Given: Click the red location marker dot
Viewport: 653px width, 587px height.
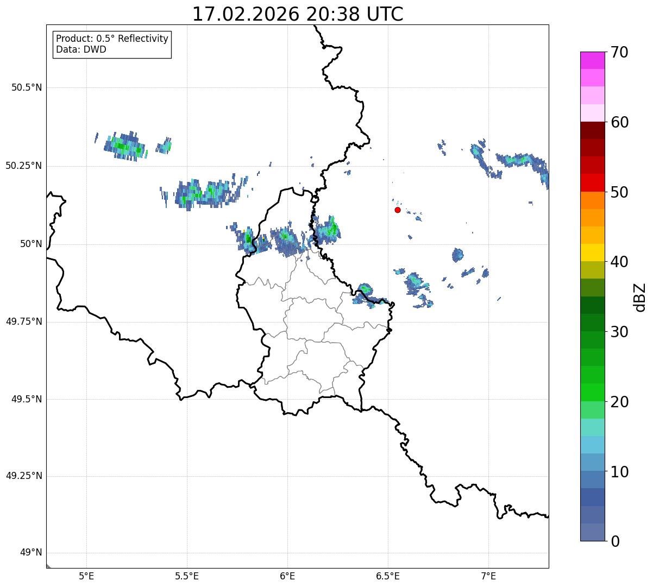Looking at the screenshot, I should [398, 210].
